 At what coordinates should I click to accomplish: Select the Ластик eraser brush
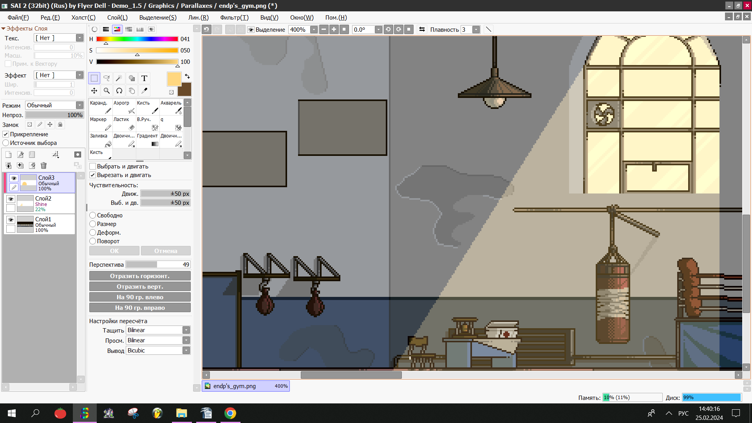click(x=124, y=124)
